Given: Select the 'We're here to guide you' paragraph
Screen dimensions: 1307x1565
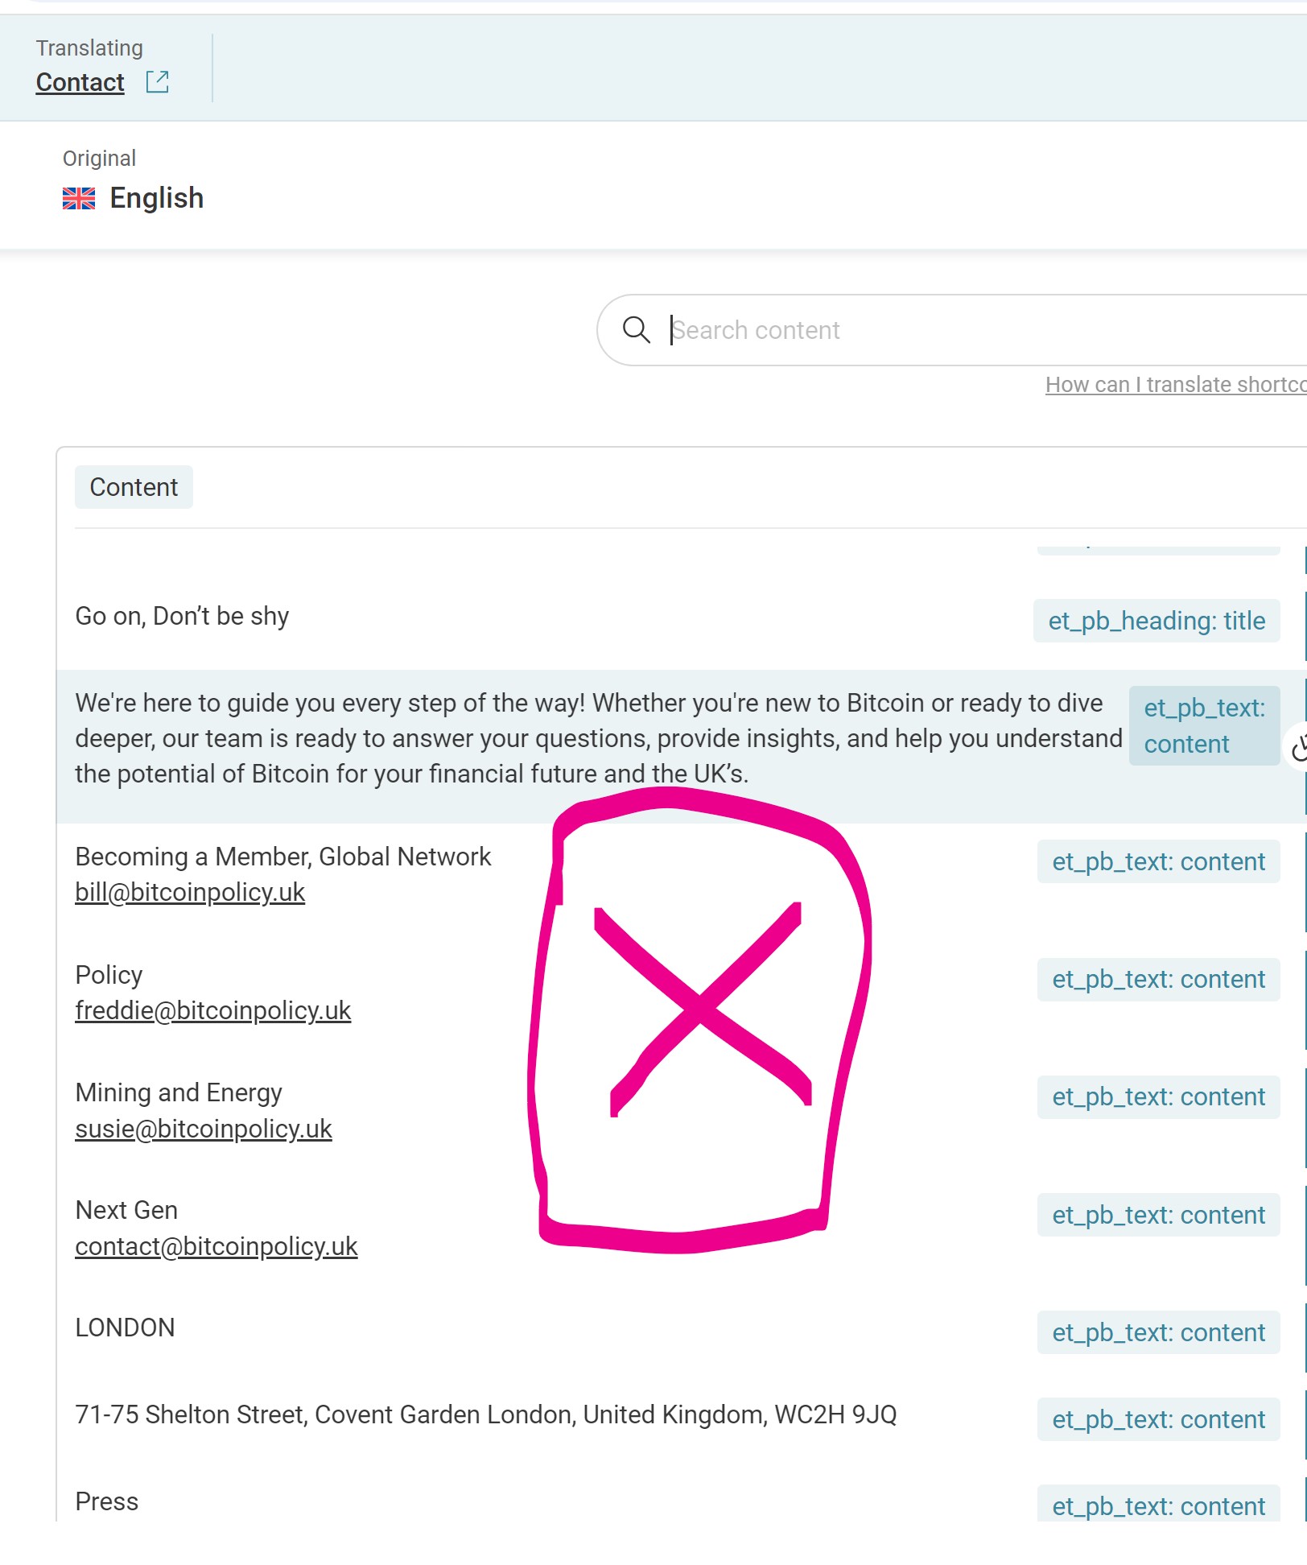Looking at the screenshot, I should [598, 738].
